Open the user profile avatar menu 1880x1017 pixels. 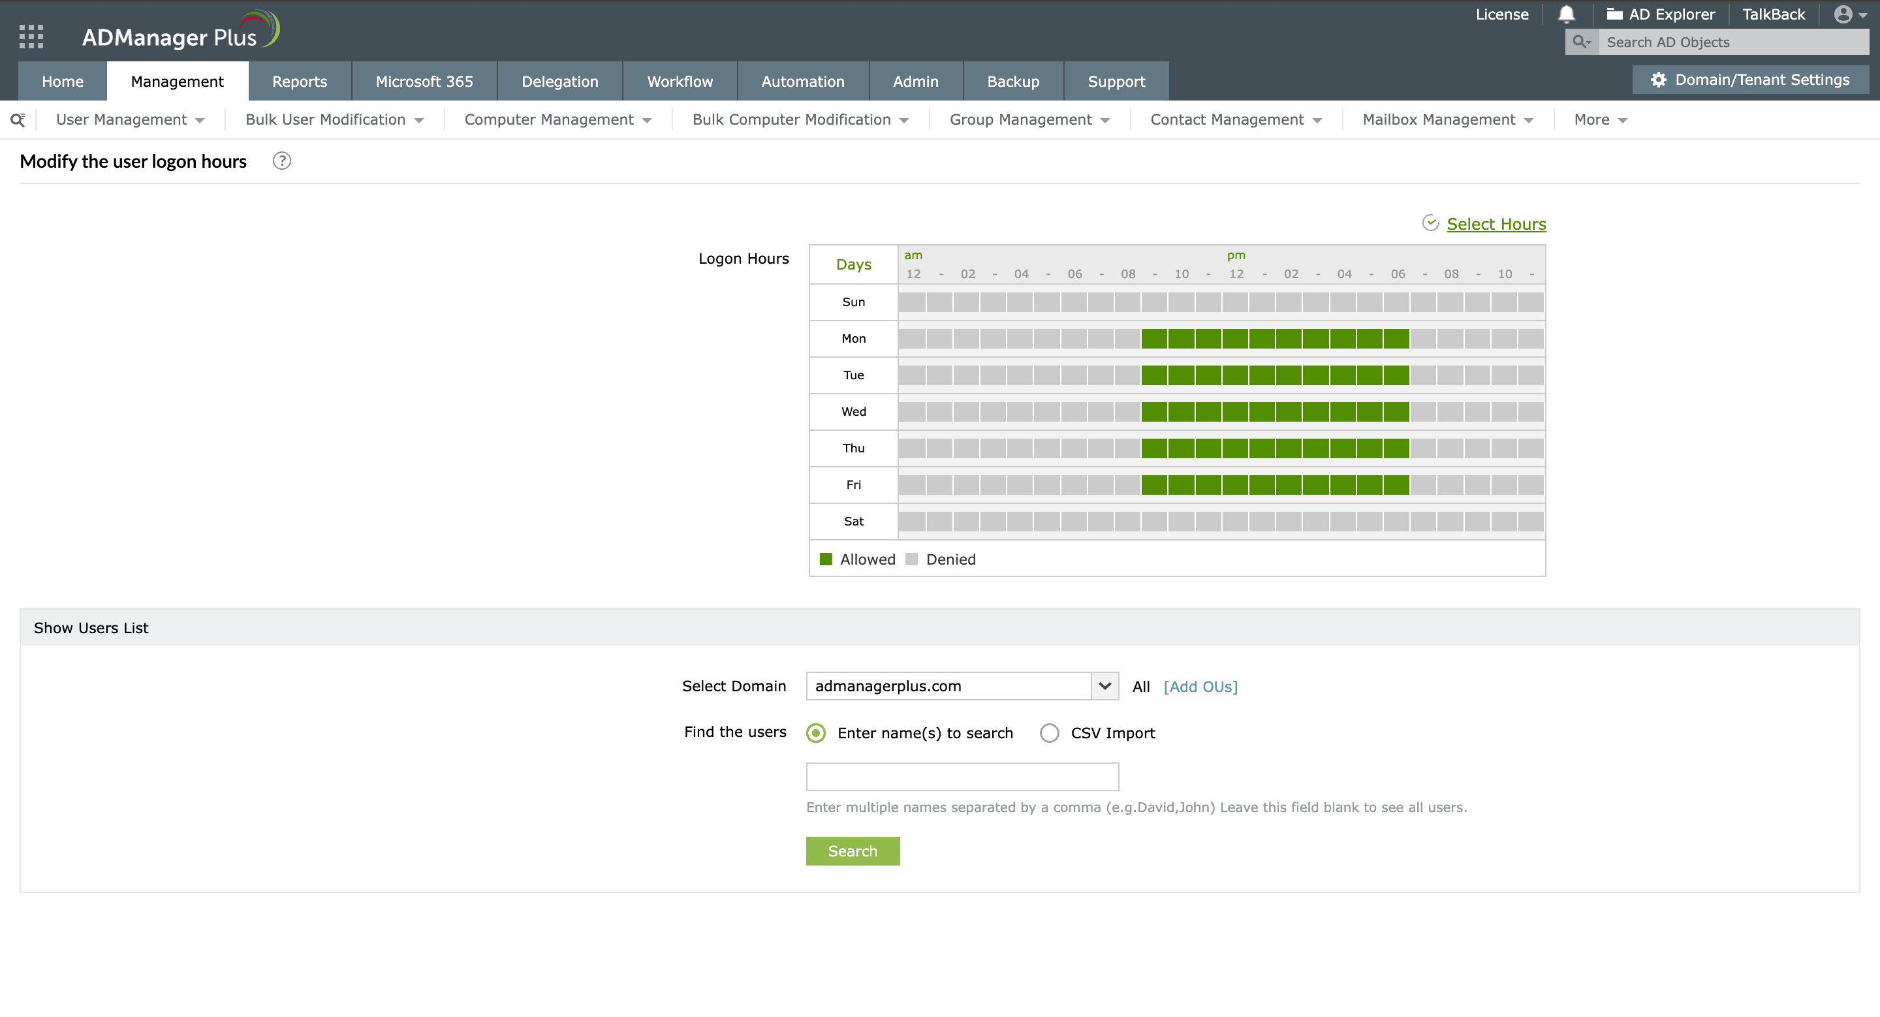tap(1843, 14)
